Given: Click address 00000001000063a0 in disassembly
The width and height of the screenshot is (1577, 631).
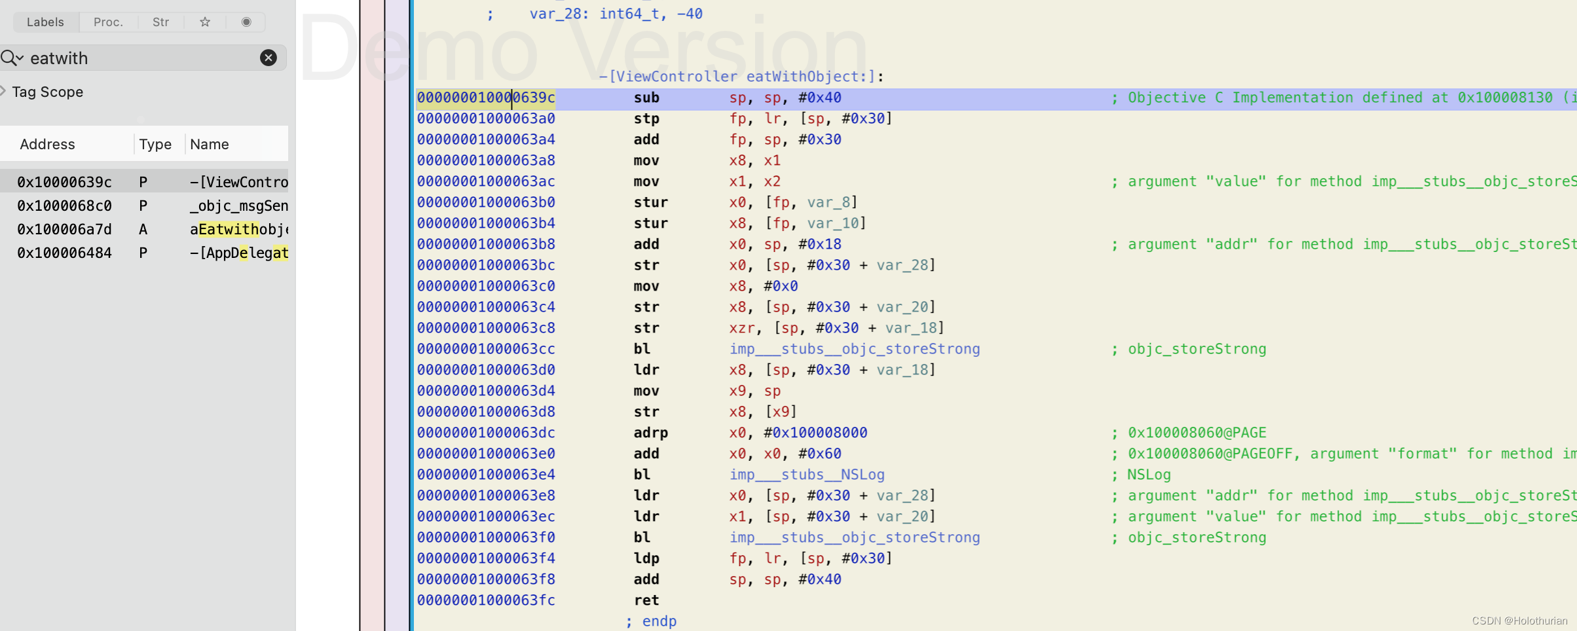Looking at the screenshot, I should click(x=486, y=118).
